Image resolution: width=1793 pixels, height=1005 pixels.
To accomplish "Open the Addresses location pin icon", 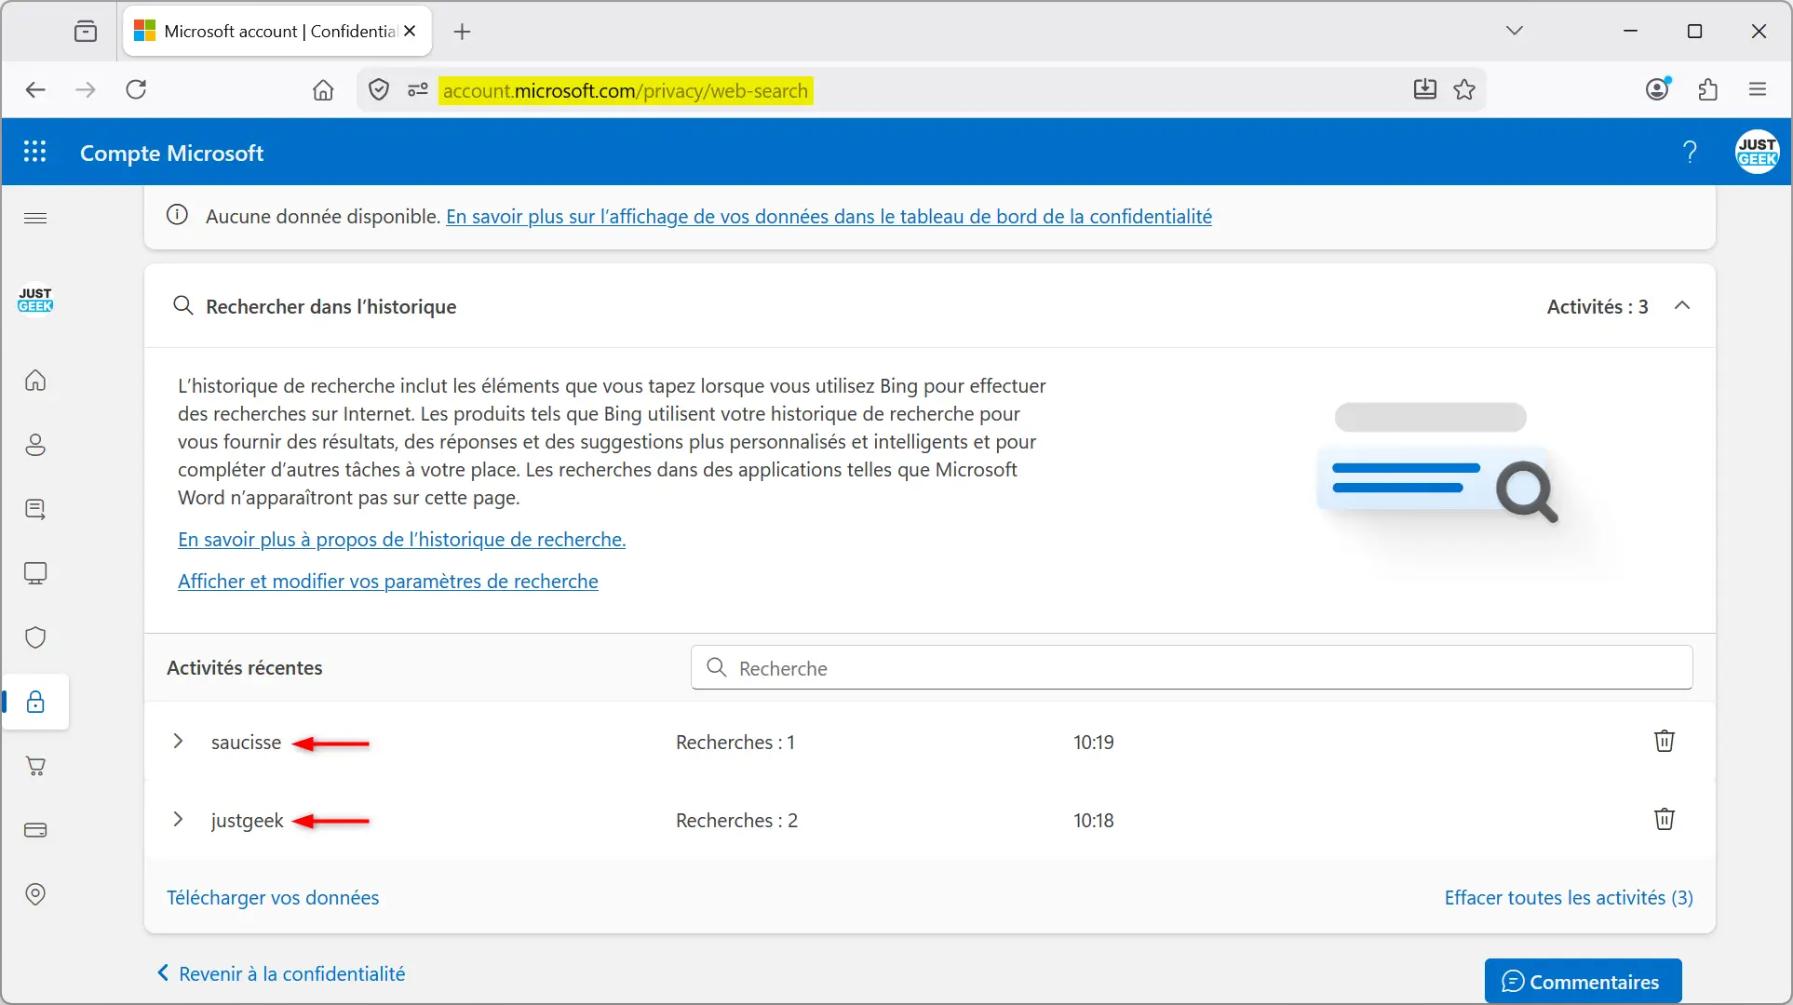I will [x=35, y=894].
